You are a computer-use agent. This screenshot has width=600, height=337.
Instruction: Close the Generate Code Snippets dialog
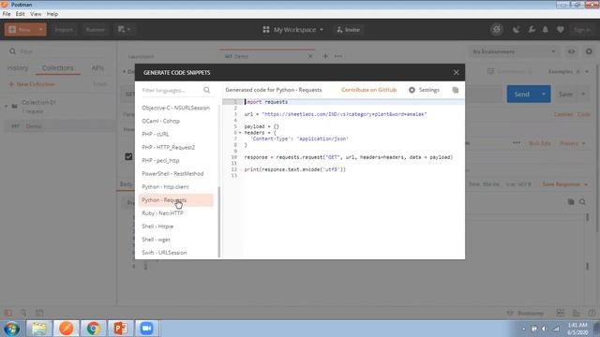click(x=456, y=72)
